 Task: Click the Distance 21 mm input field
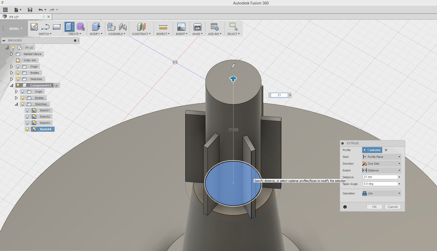click(x=380, y=177)
